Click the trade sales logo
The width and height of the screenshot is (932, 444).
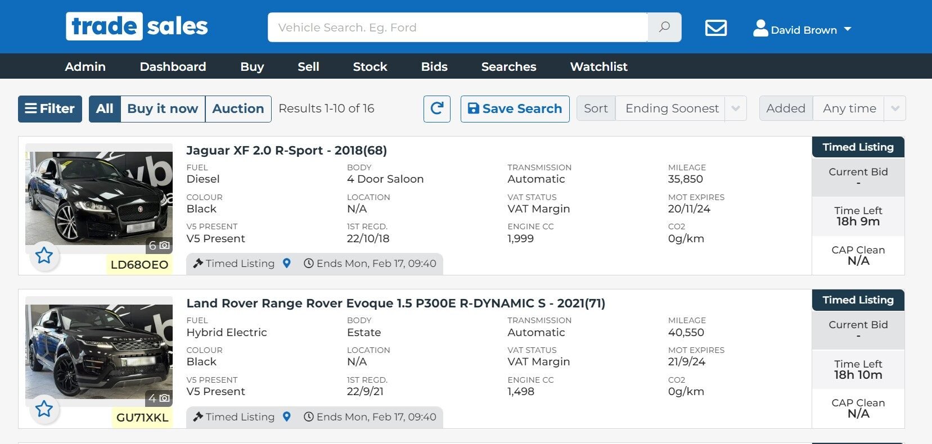click(137, 26)
